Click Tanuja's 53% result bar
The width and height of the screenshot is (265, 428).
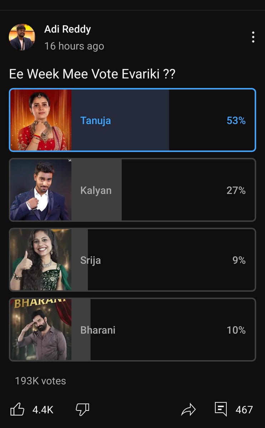[x=120, y=120]
